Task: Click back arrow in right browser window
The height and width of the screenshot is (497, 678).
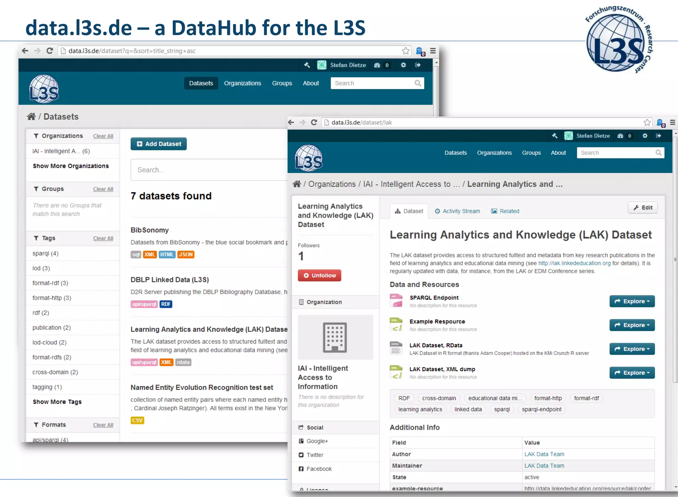Action: [291, 122]
